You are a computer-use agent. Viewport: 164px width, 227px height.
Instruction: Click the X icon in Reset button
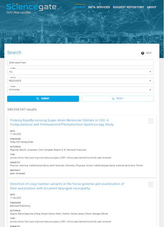tap(113, 98)
